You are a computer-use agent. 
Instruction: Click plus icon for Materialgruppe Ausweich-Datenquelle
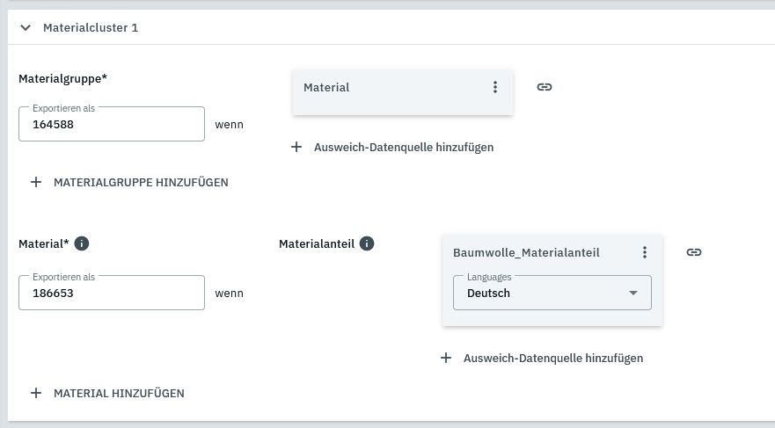click(x=296, y=147)
